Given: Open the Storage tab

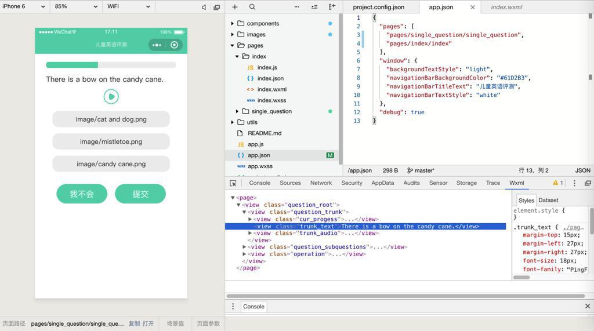Looking at the screenshot, I should click(x=466, y=183).
